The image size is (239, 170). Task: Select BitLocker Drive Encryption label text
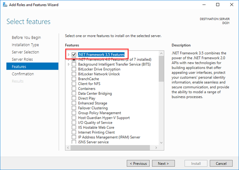point(99,69)
